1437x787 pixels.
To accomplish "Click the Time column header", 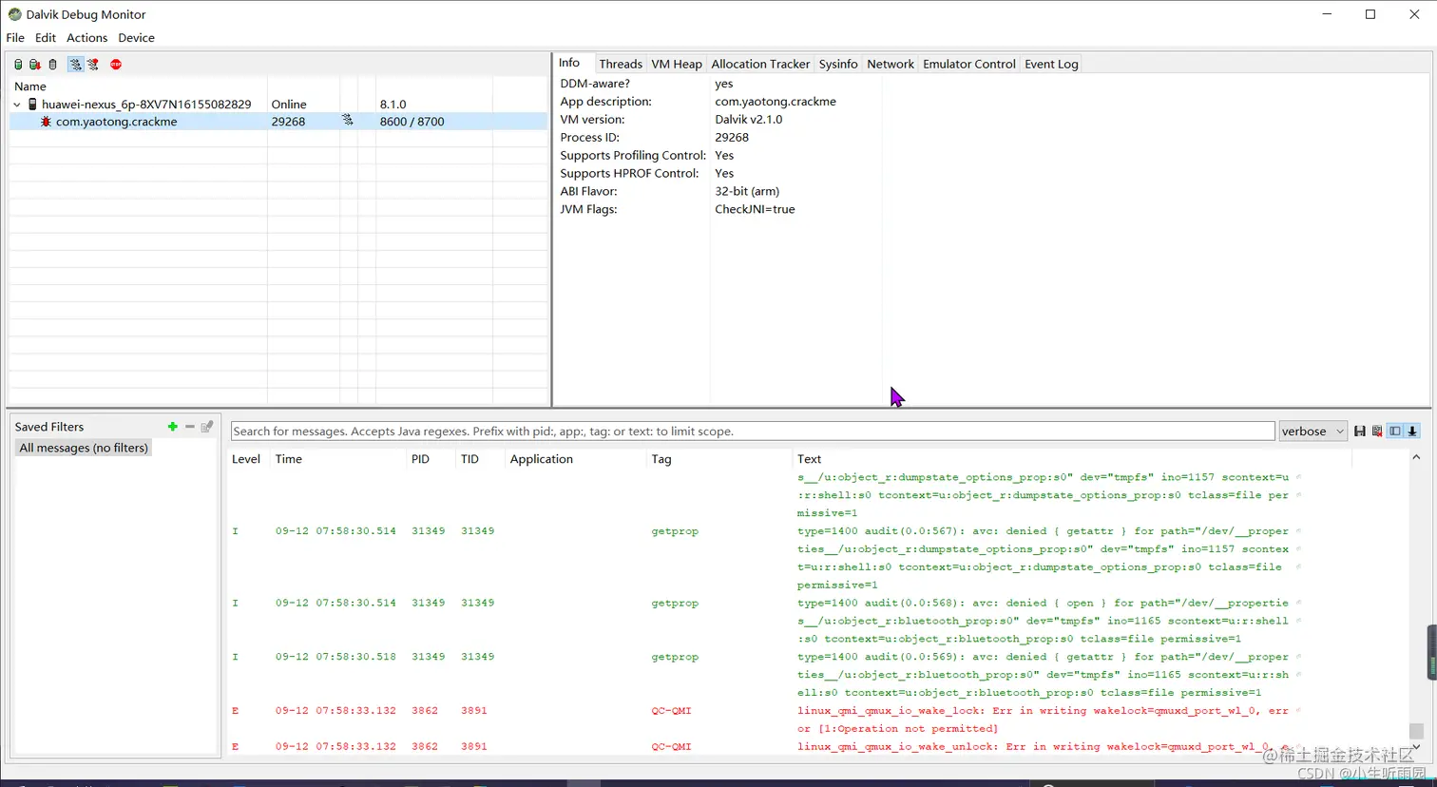I will pyautogui.click(x=289, y=459).
